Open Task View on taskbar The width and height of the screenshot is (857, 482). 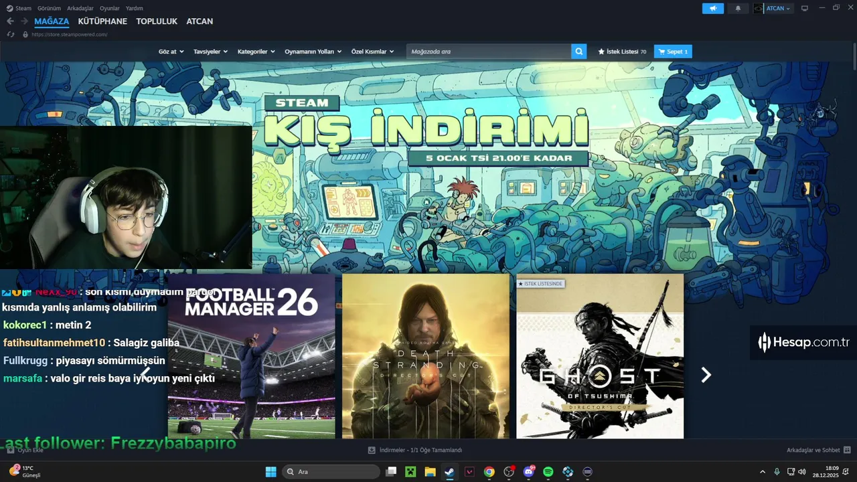(x=391, y=472)
